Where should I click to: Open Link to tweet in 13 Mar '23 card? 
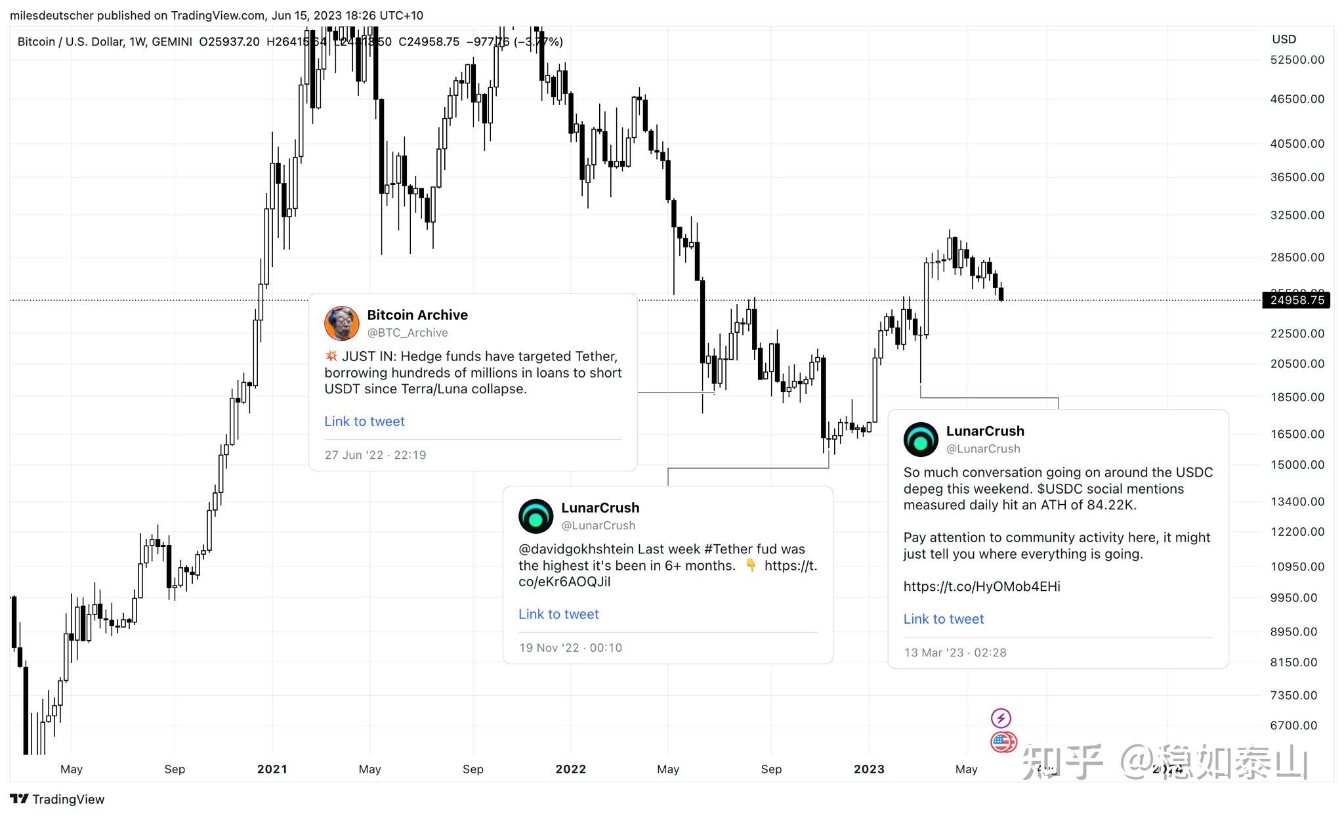coord(944,619)
